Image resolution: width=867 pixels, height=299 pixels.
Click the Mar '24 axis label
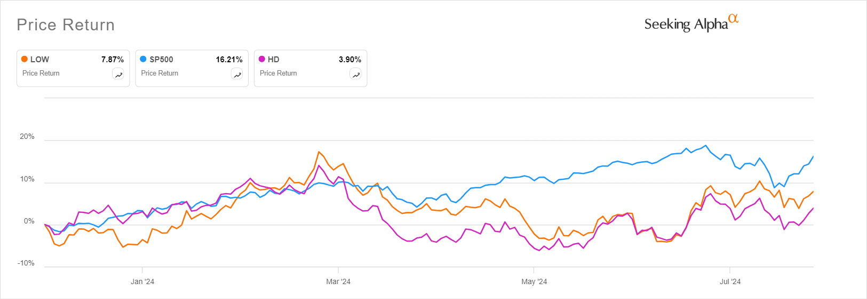(338, 281)
